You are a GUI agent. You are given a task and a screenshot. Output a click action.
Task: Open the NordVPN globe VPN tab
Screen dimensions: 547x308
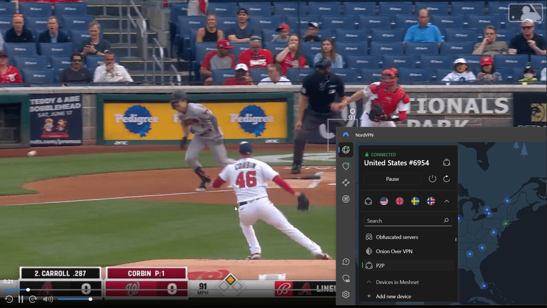[x=346, y=150]
